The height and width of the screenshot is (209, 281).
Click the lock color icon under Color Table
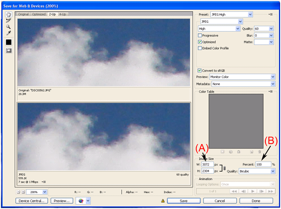pos(238,152)
